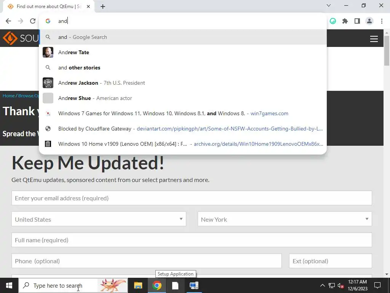
Task: Open the Windows Start button
Action: (x=9, y=285)
